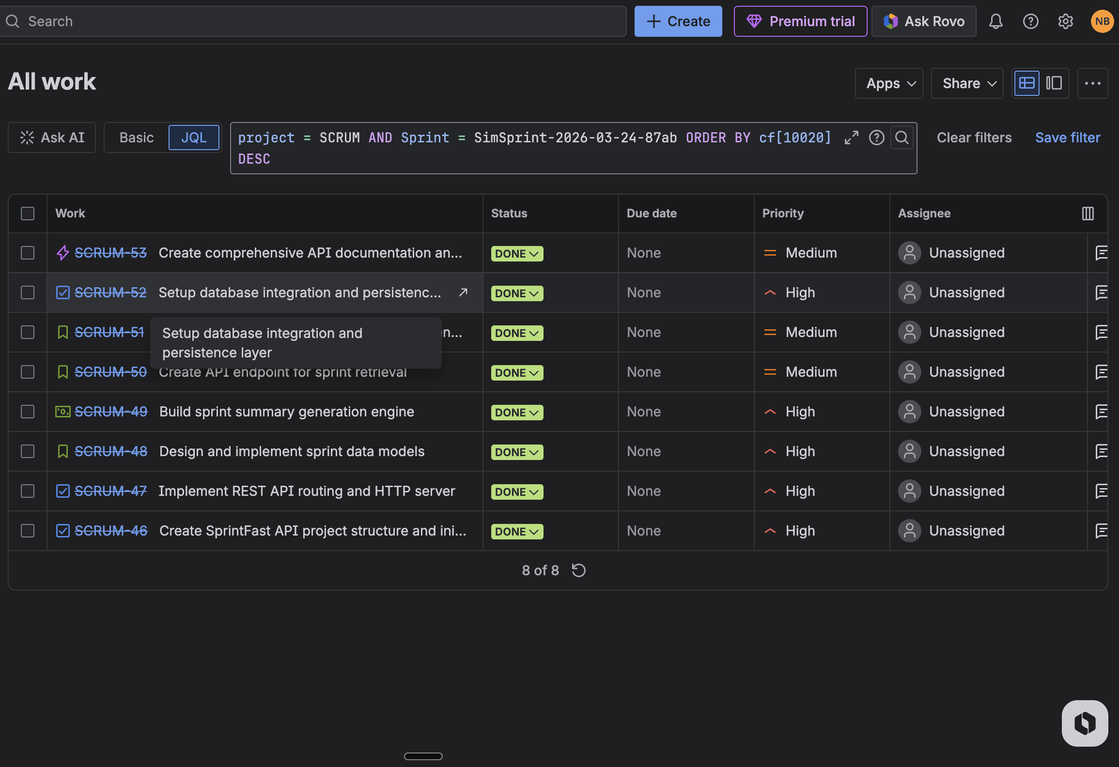Image resolution: width=1119 pixels, height=767 pixels.
Task: Select the SCRUM-50 row checkbox
Action: [28, 372]
